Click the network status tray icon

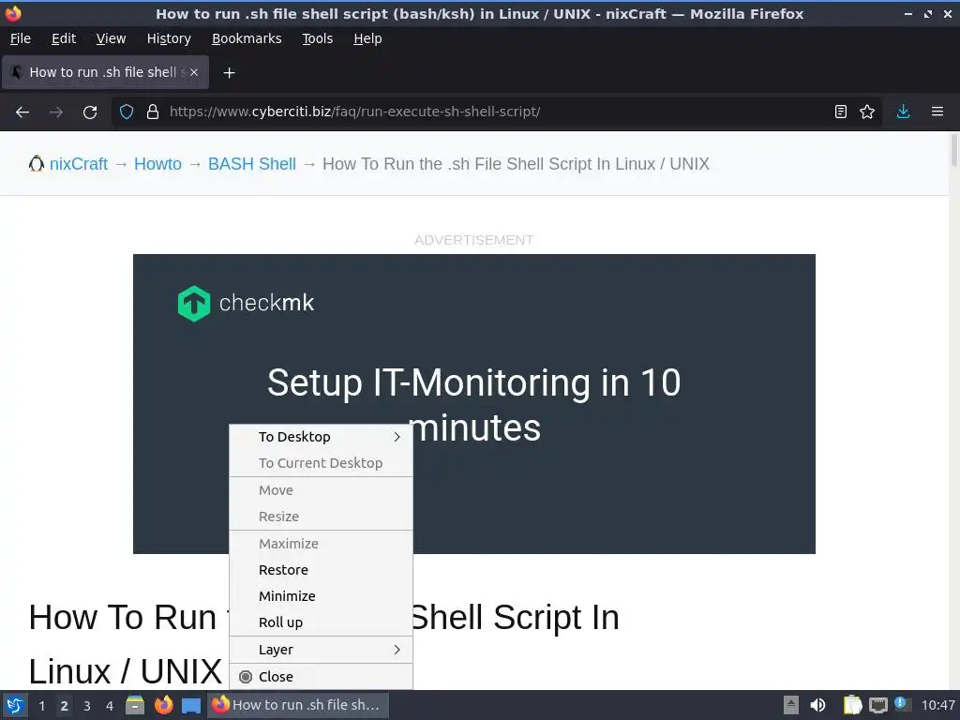[x=877, y=705]
